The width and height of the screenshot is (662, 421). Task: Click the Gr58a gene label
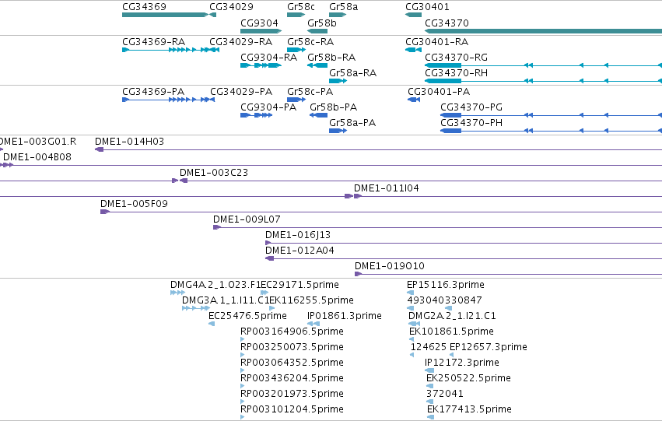[x=343, y=7]
